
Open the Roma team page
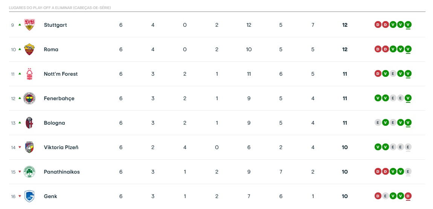pyautogui.click(x=51, y=49)
